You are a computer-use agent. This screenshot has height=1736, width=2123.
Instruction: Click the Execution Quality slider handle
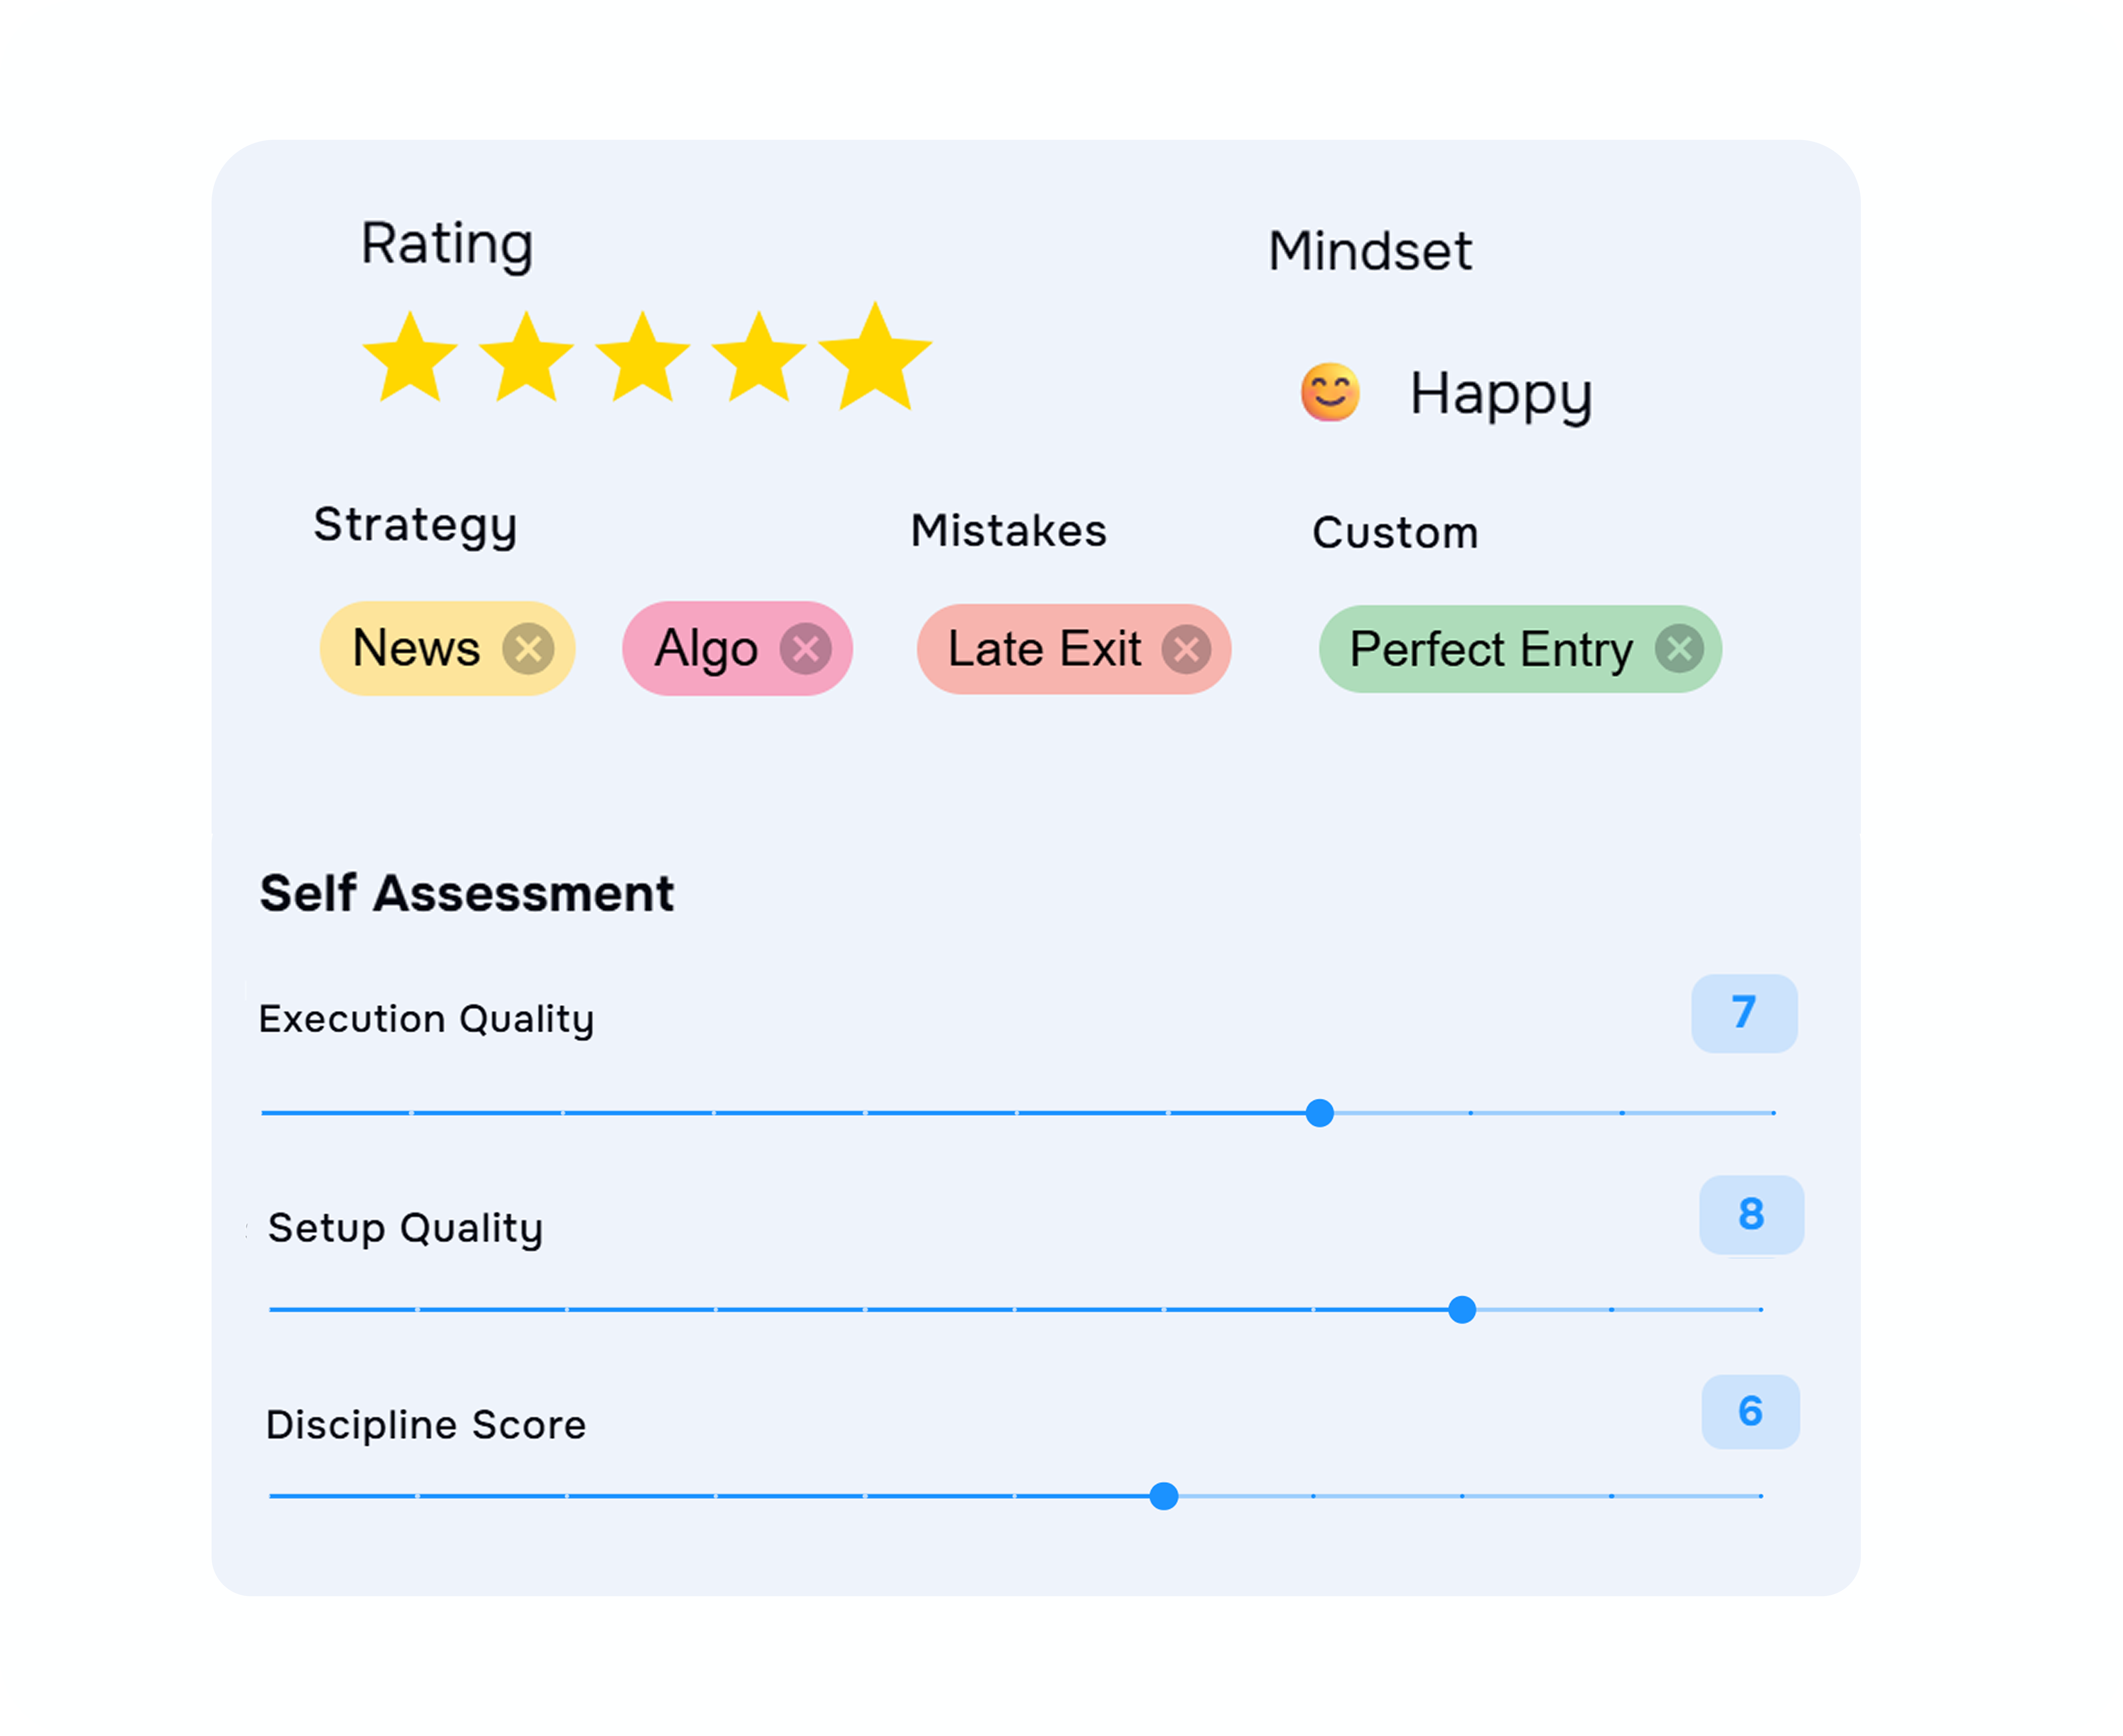coord(1320,1113)
